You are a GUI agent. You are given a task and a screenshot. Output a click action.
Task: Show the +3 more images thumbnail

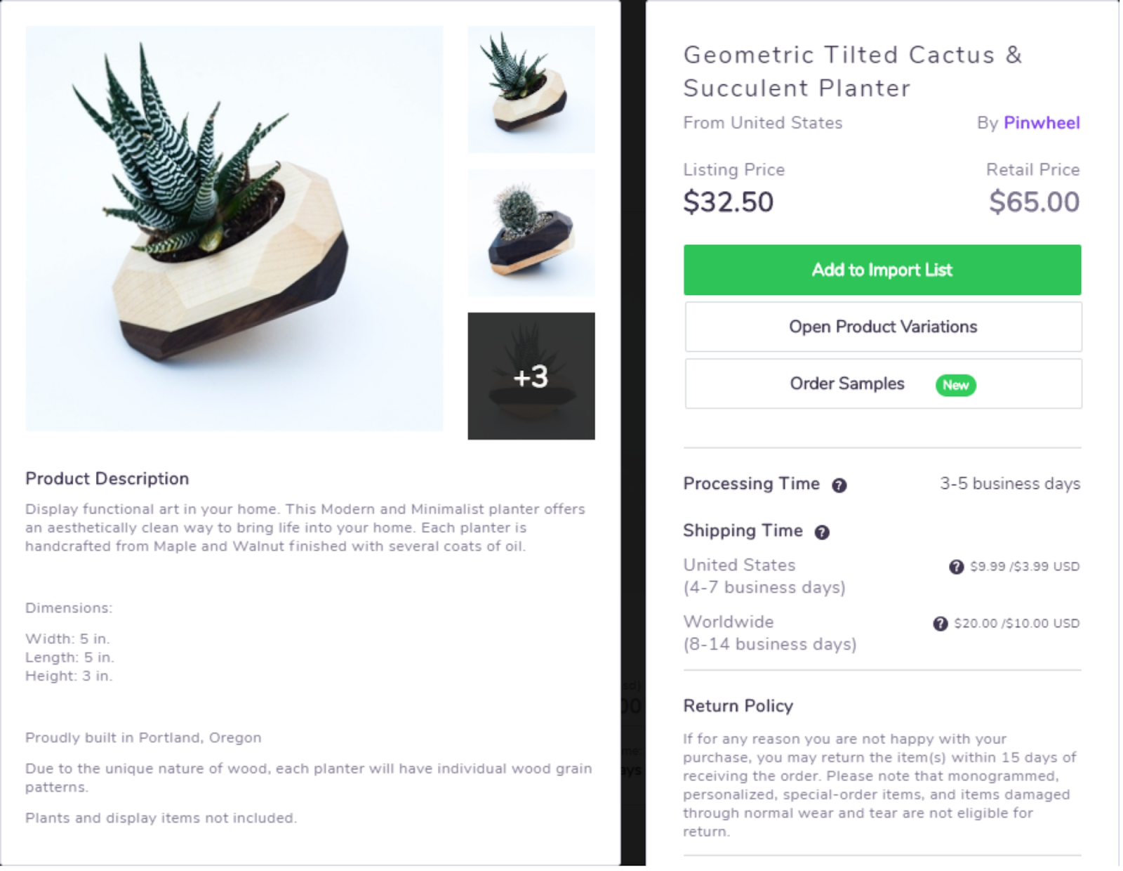coord(531,376)
